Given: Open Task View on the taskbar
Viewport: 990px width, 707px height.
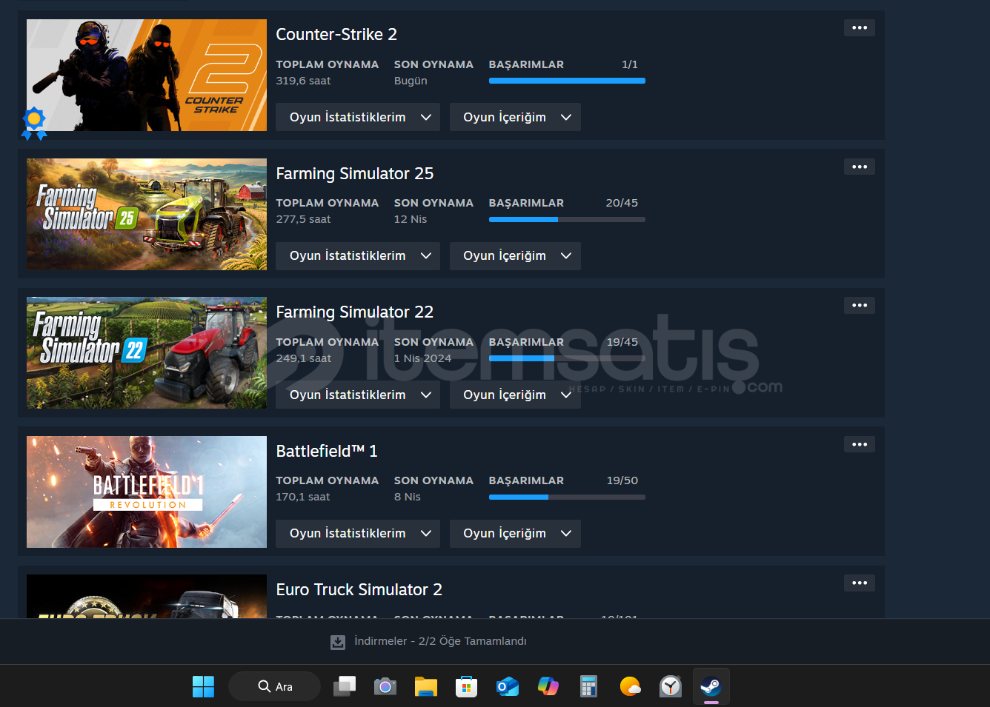Looking at the screenshot, I should [x=345, y=686].
